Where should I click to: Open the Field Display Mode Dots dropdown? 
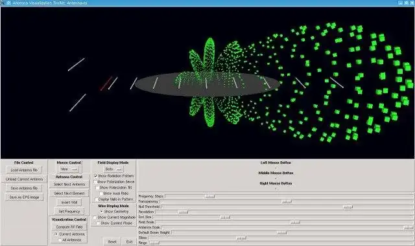pos(113,169)
